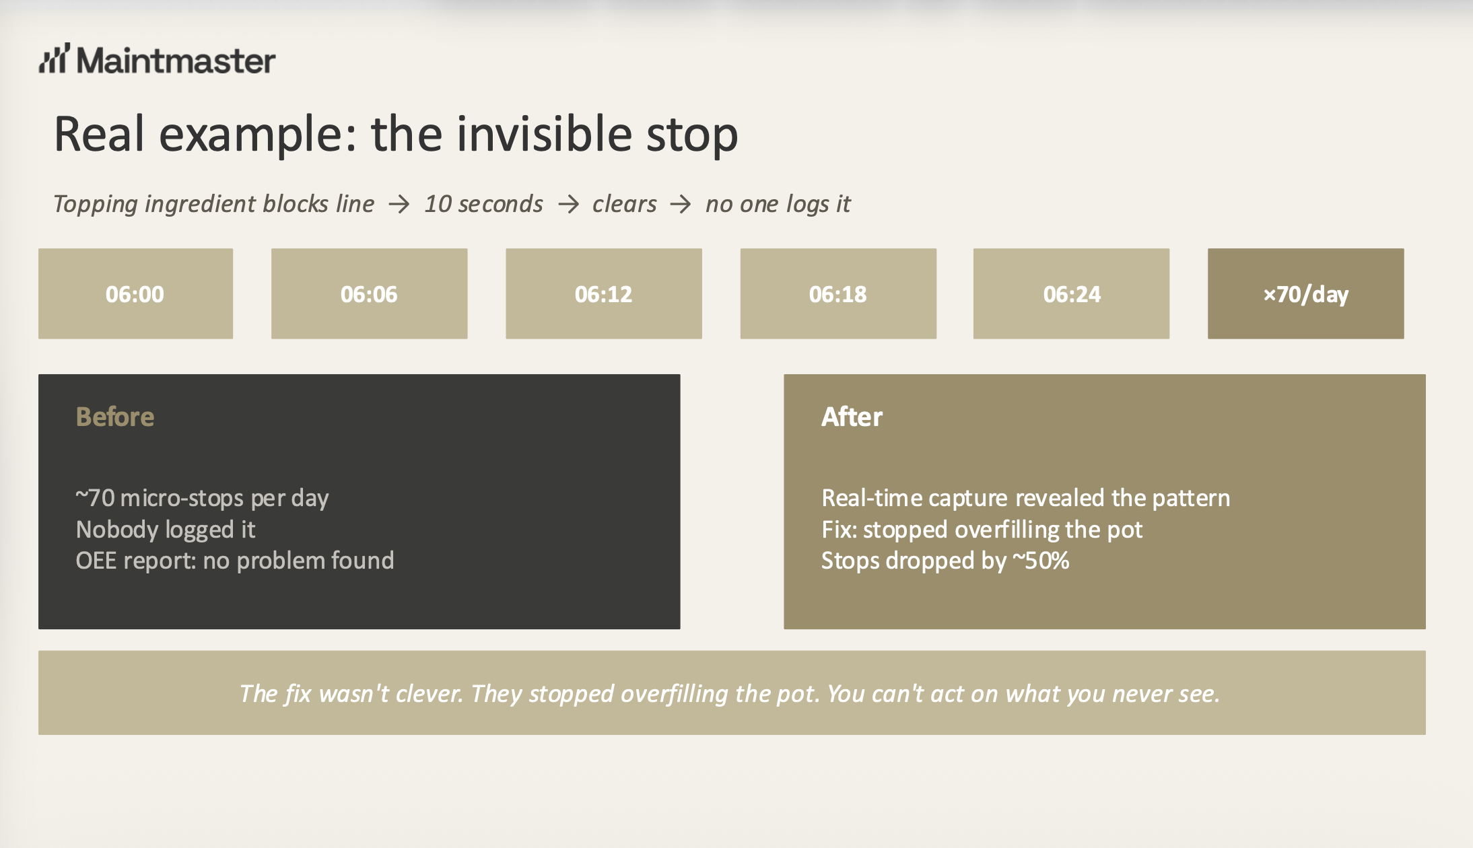The width and height of the screenshot is (1473, 848).
Task: Click the Maintmaster logo icon
Action: coord(55,59)
